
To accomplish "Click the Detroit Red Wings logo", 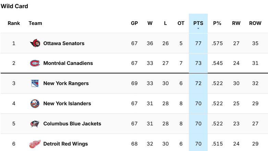I will 35,144.
